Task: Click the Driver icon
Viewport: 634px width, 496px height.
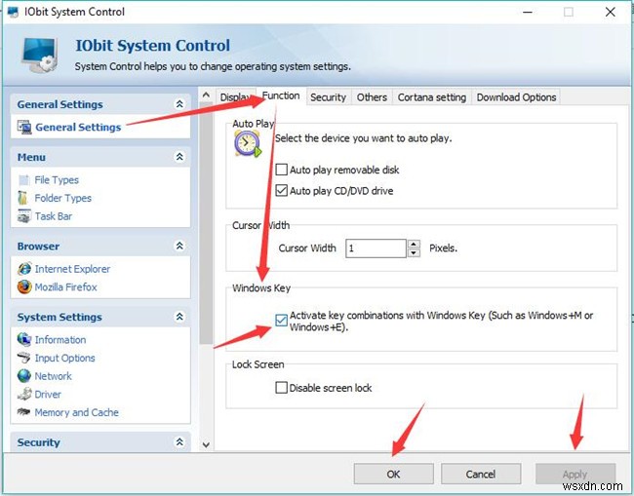Action: 24,394
